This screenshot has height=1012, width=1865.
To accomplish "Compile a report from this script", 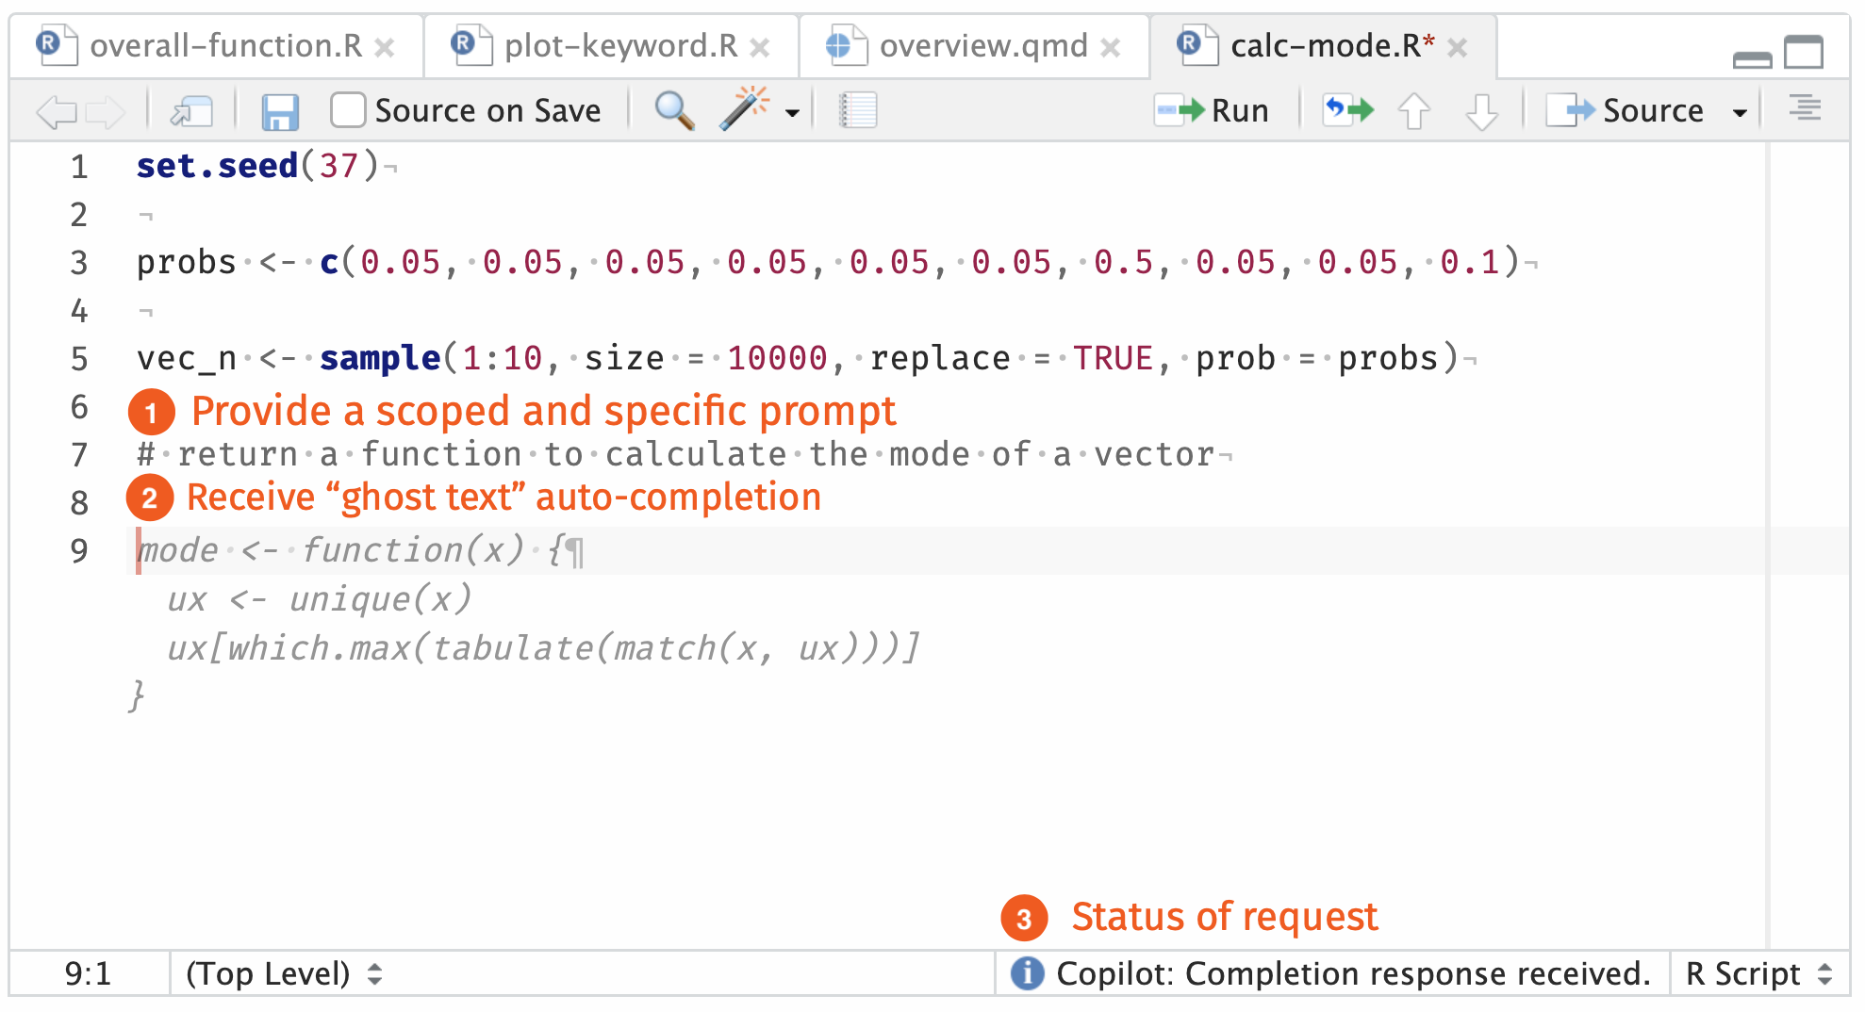I will tap(856, 109).
